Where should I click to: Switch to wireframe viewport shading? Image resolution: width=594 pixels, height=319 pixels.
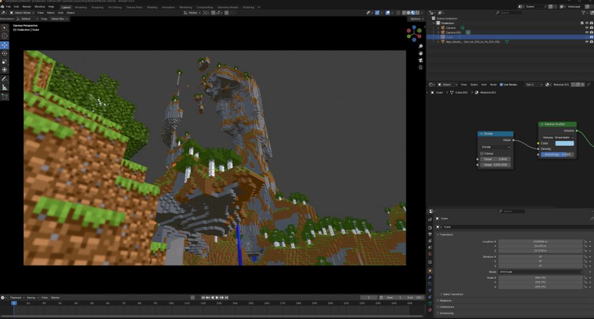tap(404, 12)
